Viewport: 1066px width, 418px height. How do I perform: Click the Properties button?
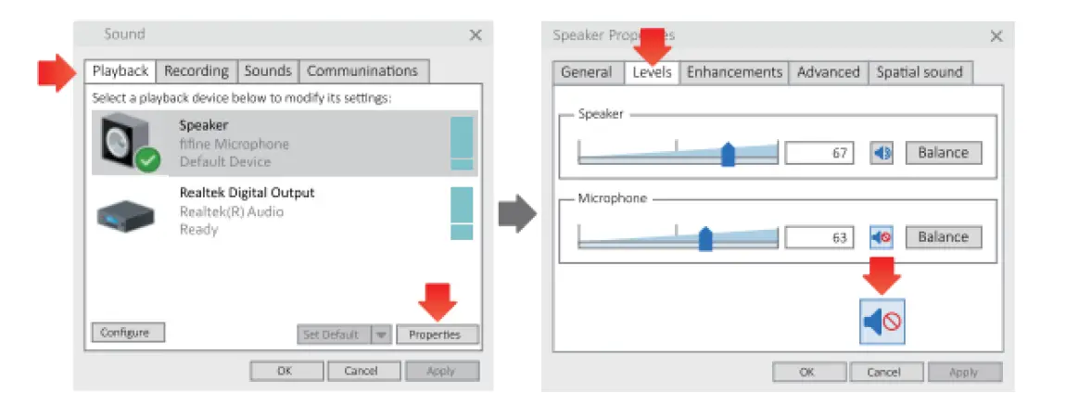[438, 335]
